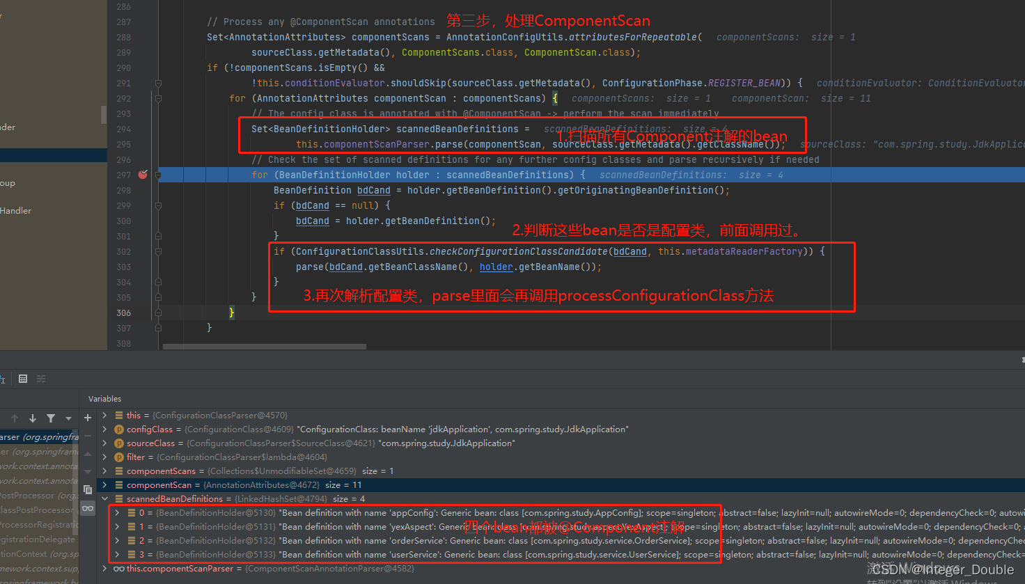Viewport: 1025px width, 584px height.
Task: Click the collection icon of componentScan
Action: pyautogui.click(x=119, y=485)
